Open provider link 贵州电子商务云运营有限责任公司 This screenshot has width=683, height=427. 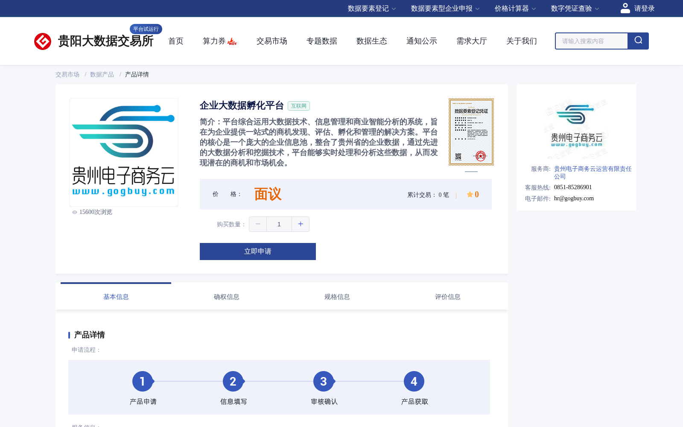pos(593,173)
